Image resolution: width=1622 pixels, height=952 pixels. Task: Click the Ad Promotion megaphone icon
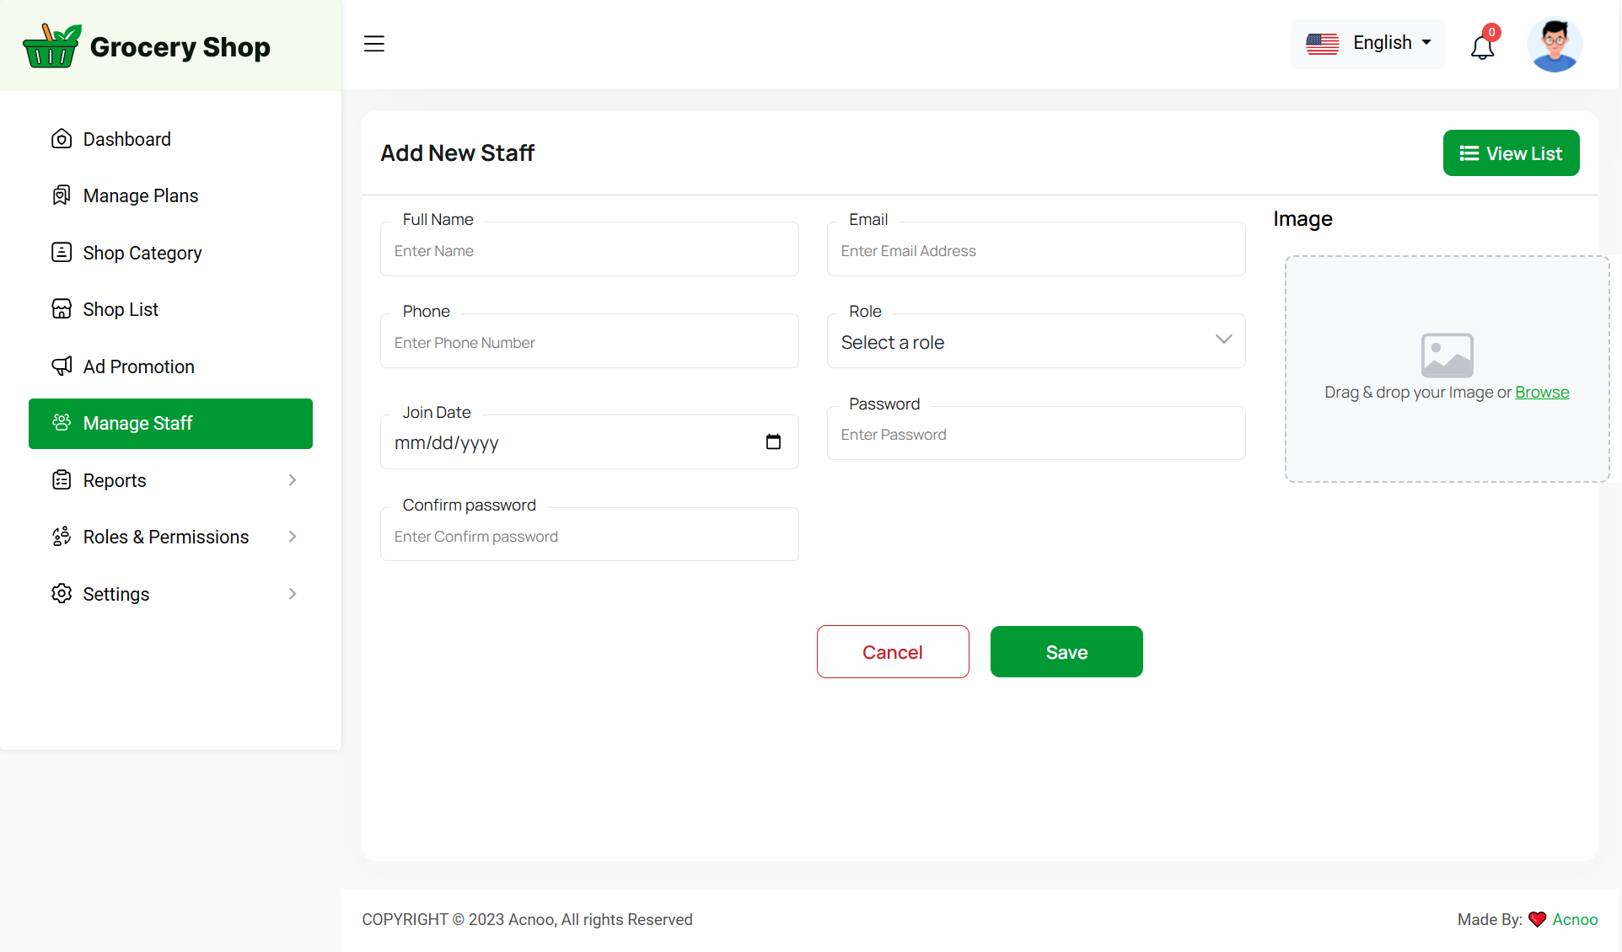(x=62, y=366)
